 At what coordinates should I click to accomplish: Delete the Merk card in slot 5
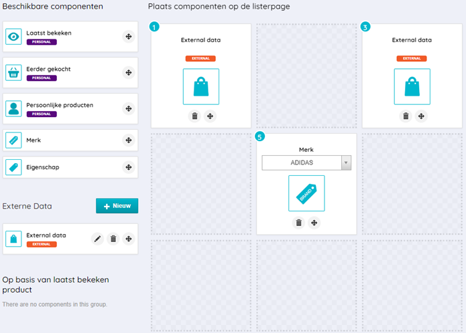[x=298, y=223]
